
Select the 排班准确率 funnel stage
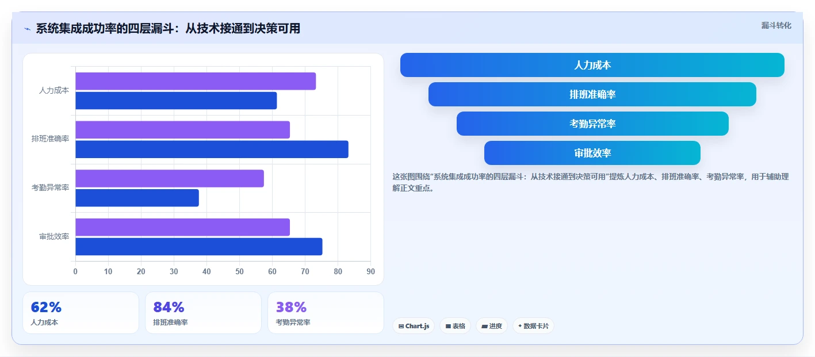pos(592,94)
